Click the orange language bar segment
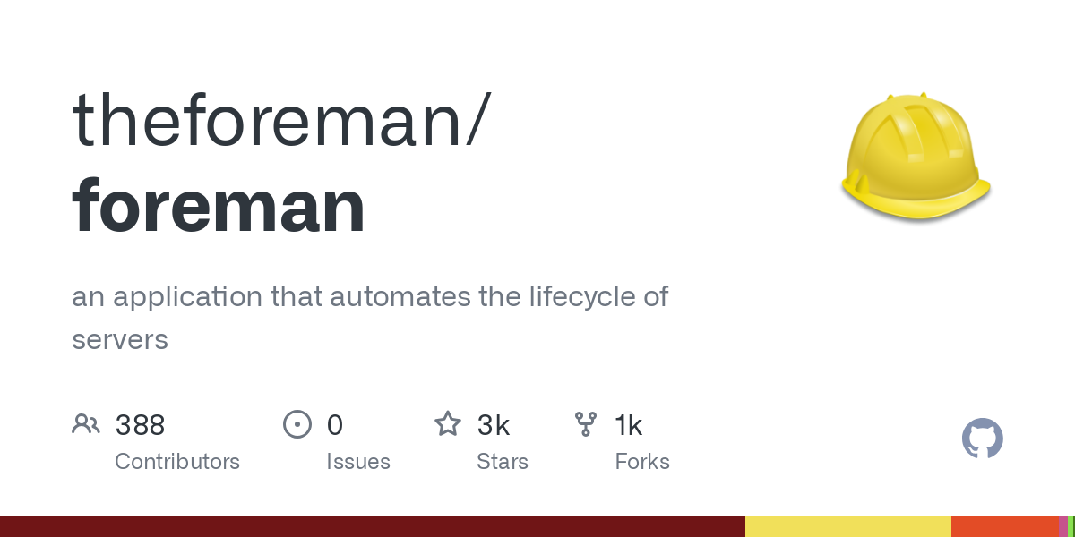The height and width of the screenshot is (537, 1075). pos(1005,526)
